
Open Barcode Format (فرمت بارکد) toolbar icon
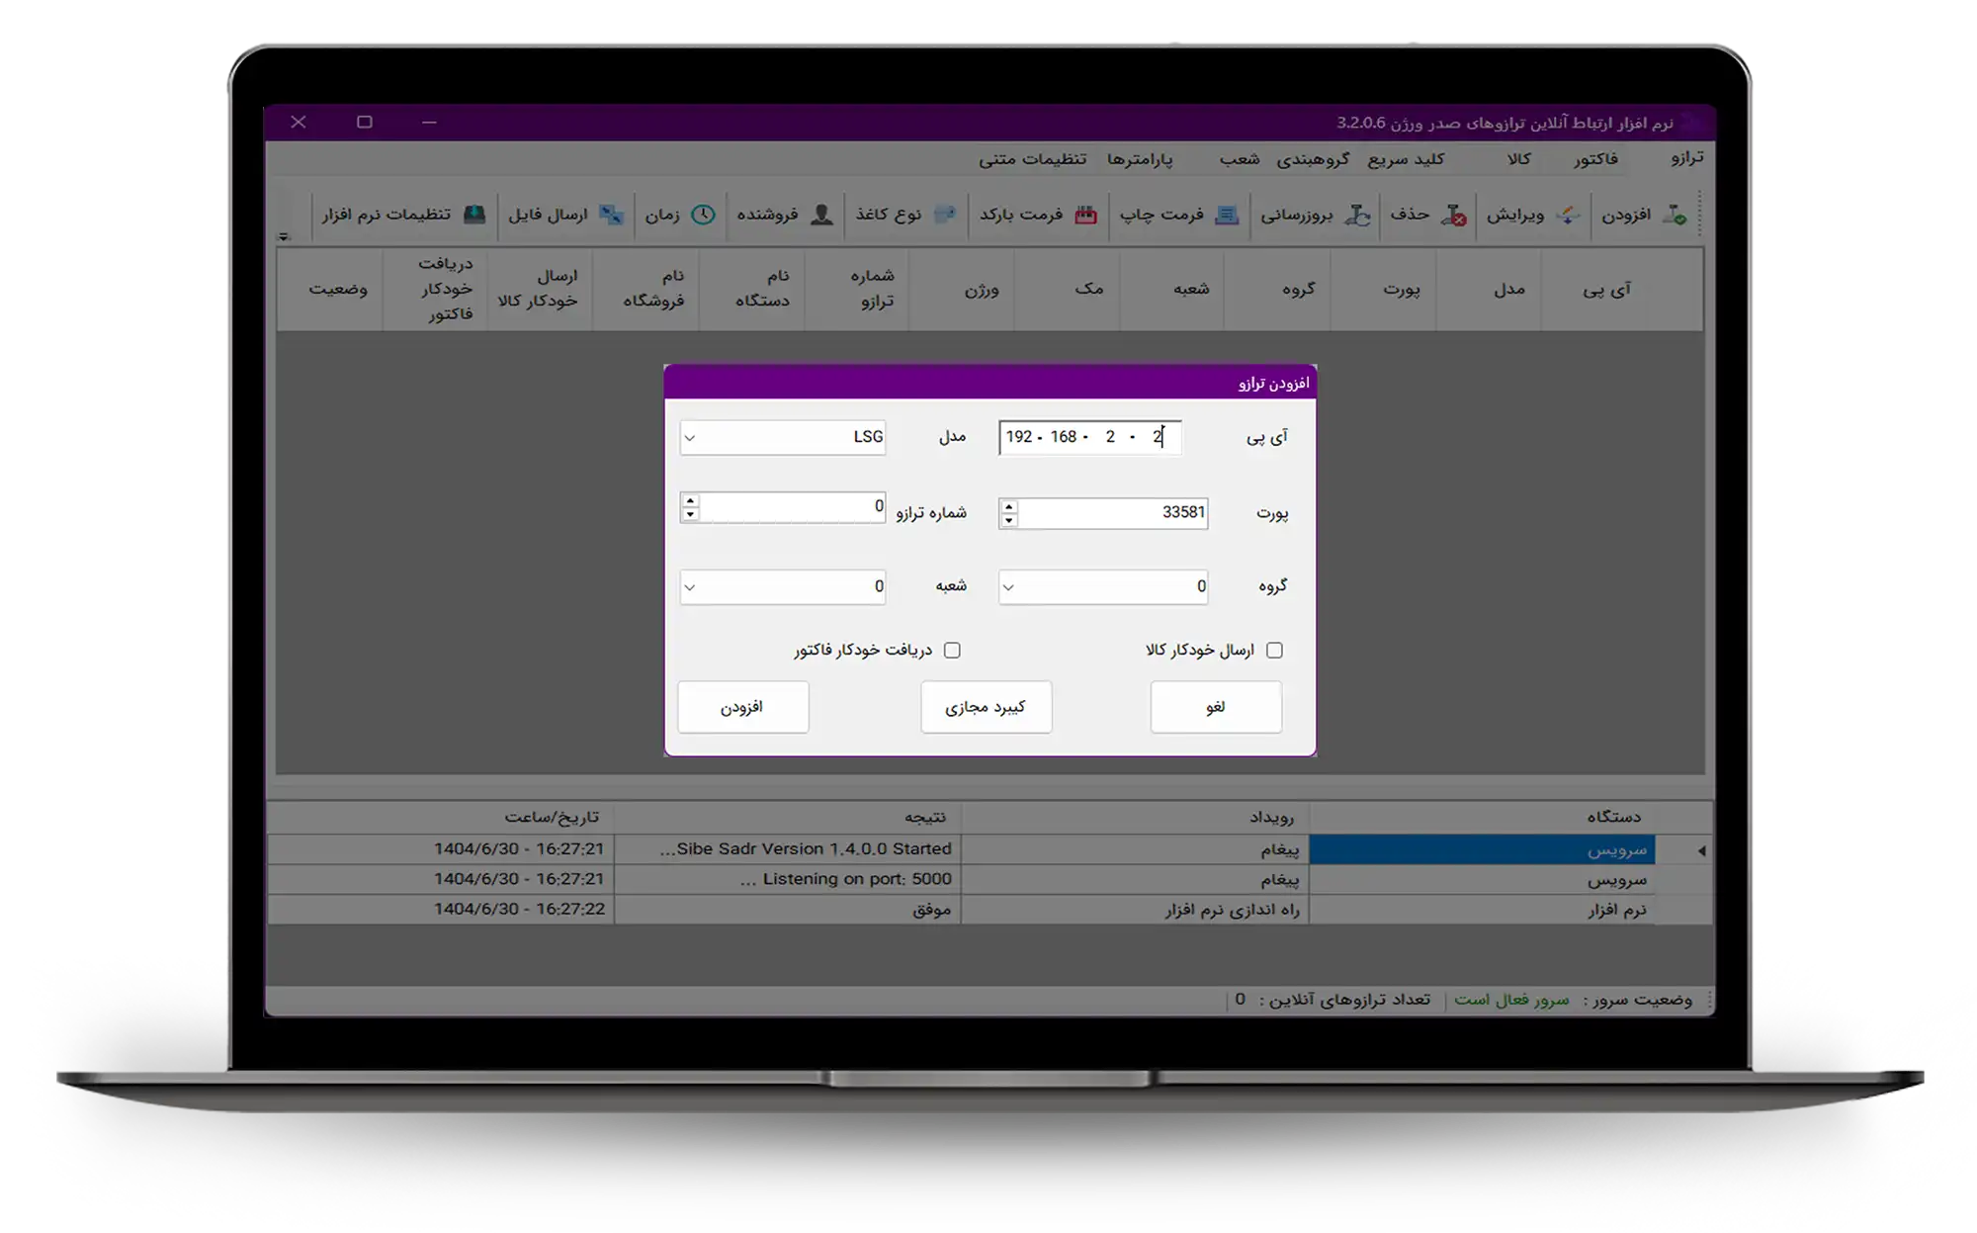[x=1085, y=215]
